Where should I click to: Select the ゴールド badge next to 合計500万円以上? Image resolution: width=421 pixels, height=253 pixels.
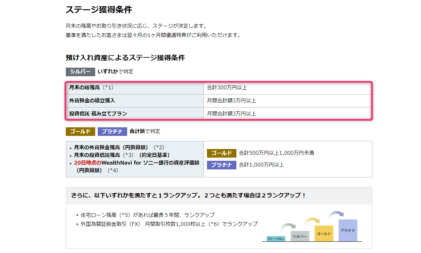222,153
